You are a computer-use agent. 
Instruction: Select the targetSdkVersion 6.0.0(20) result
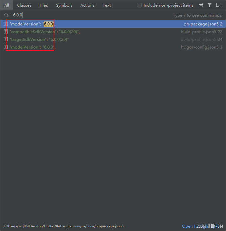[x=113, y=39]
